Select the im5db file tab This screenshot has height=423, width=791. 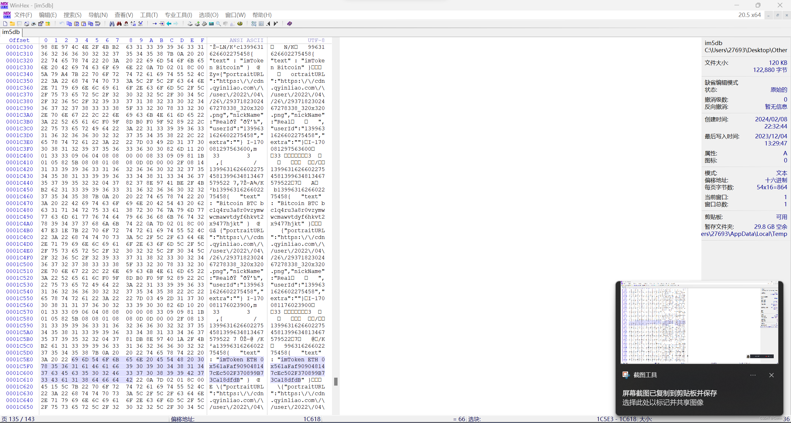tap(11, 32)
